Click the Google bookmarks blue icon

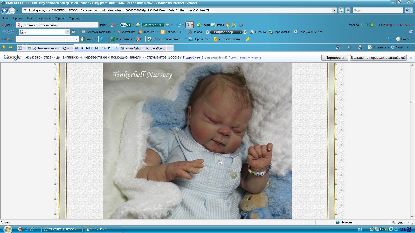[x=102, y=39]
